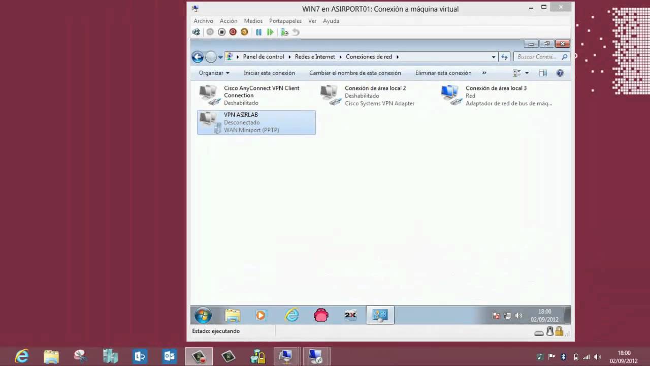Click the network icon in VM tray

pyautogui.click(x=507, y=316)
